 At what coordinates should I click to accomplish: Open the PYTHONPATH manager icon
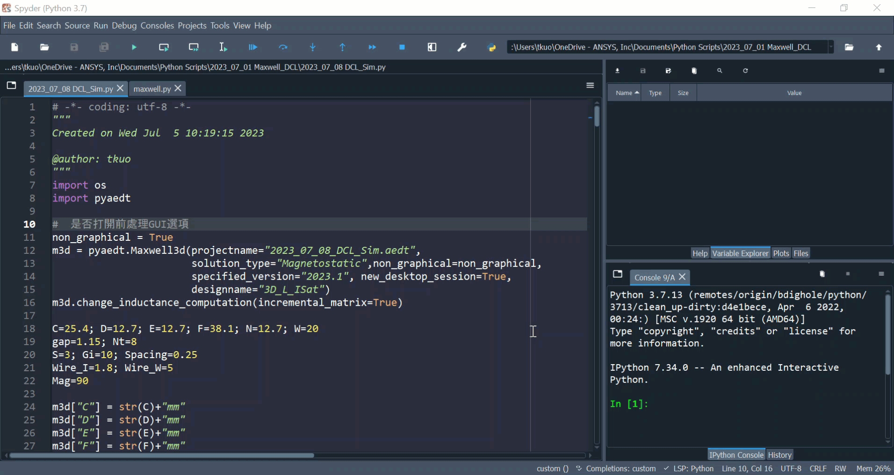coord(492,47)
